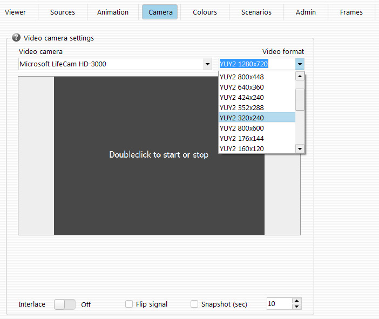Increase the snapshot seconds value
This screenshot has width=379, height=319.
pyautogui.click(x=296, y=301)
